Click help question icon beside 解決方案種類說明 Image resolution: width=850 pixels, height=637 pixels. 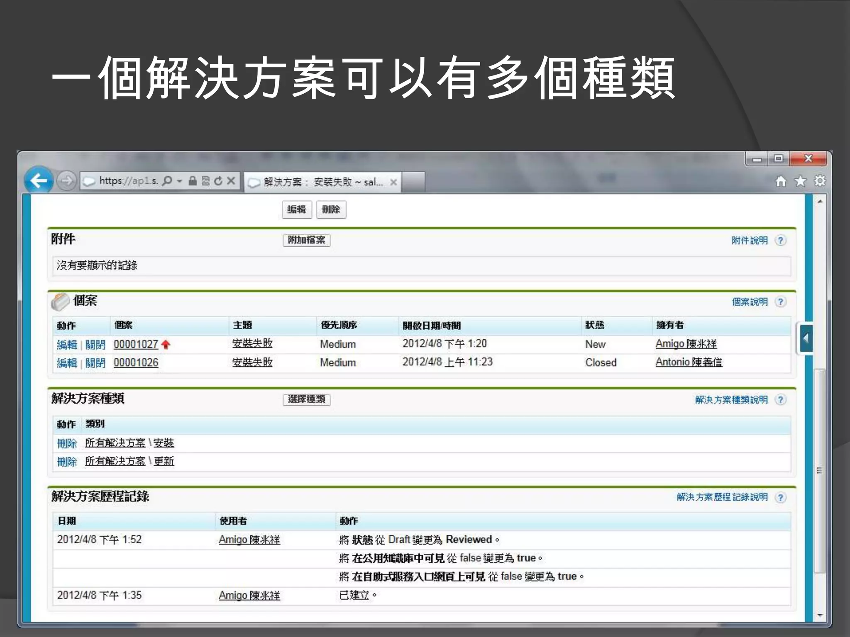coord(781,400)
